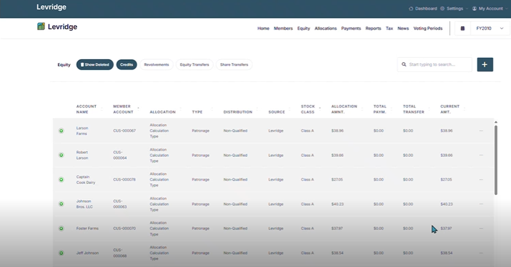Click the Dashboard home icon

tap(411, 9)
